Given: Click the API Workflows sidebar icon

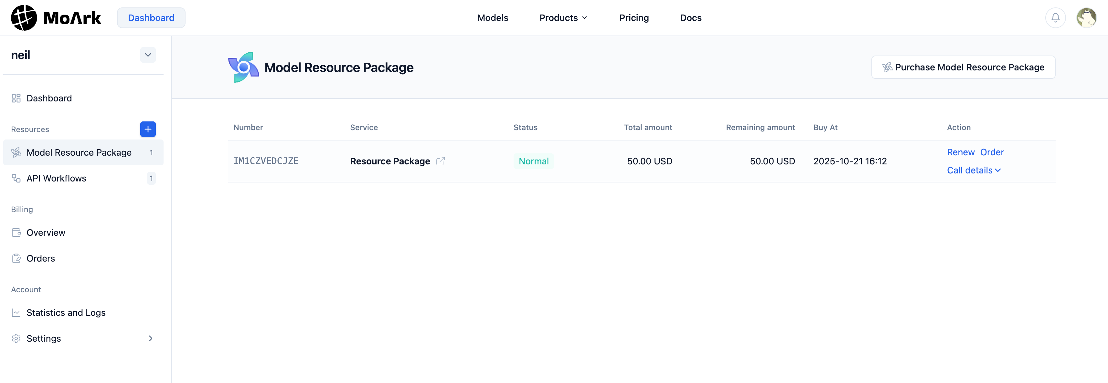Looking at the screenshot, I should pyautogui.click(x=16, y=178).
